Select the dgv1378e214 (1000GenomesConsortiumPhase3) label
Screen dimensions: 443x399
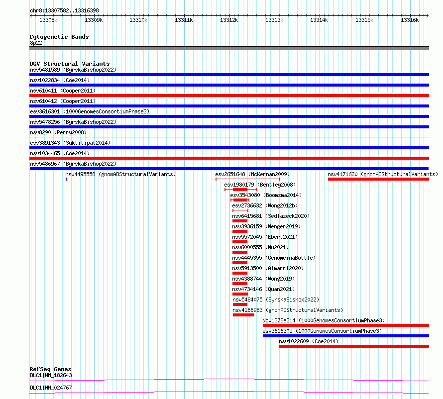[x=324, y=320]
